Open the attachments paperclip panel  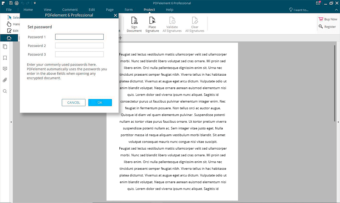pos(5,80)
